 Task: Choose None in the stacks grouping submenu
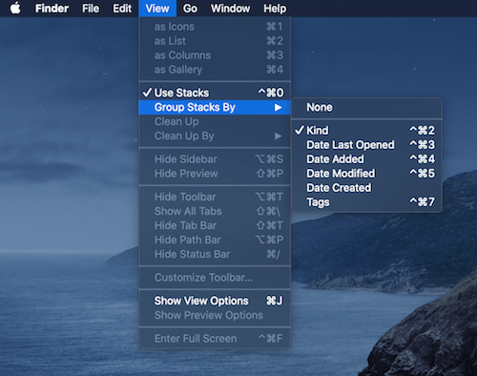[x=366, y=107]
